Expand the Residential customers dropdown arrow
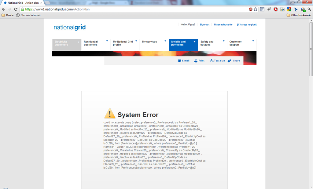The width and height of the screenshot is (313, 189). [x=107, y=41]
